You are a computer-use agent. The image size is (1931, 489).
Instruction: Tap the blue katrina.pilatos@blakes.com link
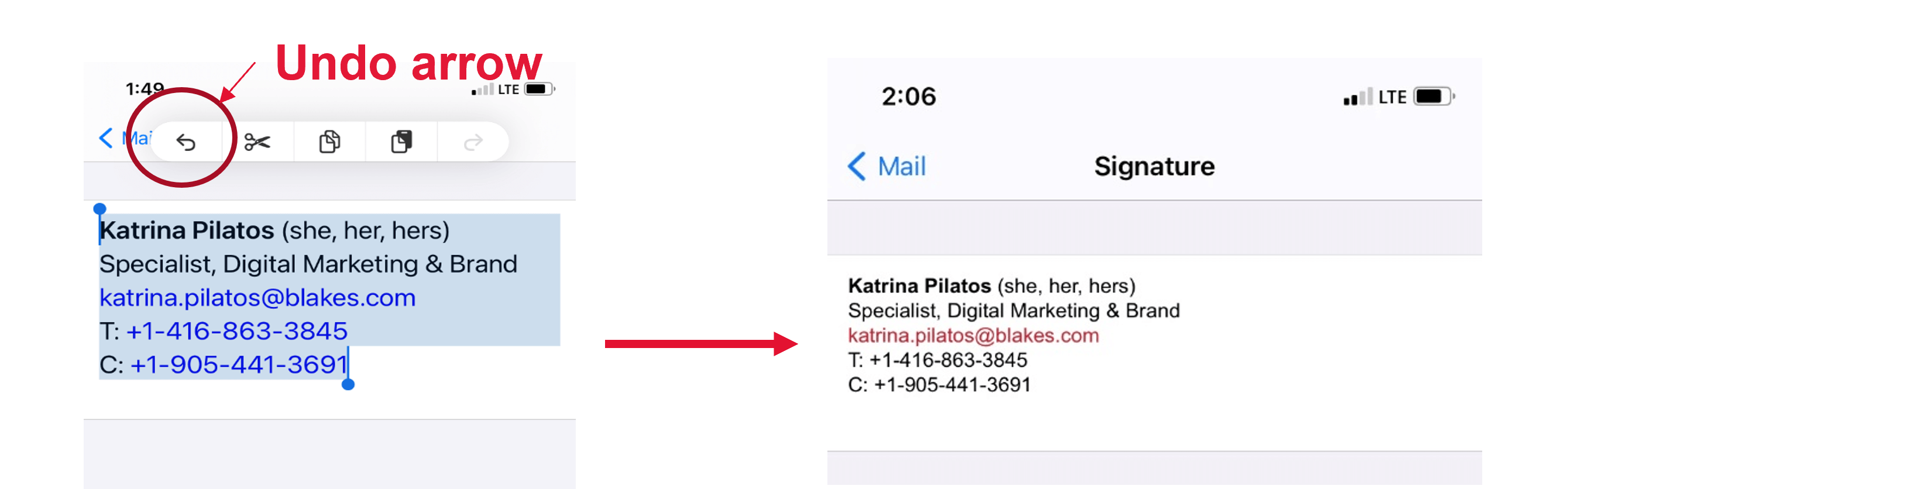coord(257,297)
